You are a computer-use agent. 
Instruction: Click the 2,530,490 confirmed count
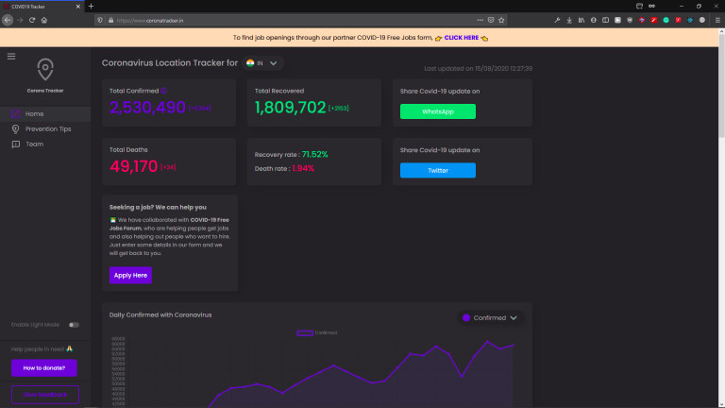pos(147,108)
